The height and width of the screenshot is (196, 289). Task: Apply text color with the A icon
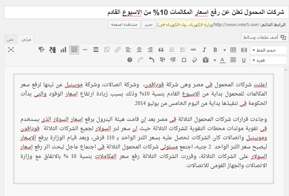click(223, 60)
